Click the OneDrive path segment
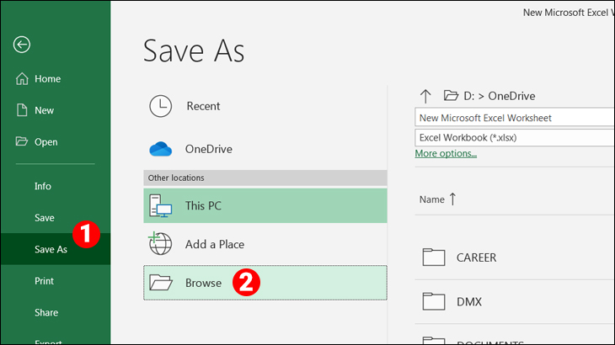Viewport: 615px width, 345px height. (x=511, y=96)
